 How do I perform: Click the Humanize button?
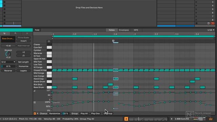point(23,66)
